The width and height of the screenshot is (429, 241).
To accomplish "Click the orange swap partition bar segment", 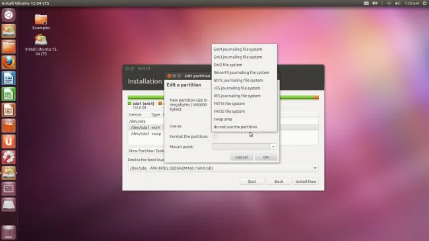I will 316,98.
